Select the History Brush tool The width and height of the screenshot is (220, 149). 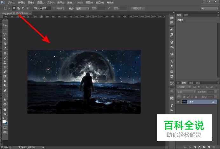point(5,67)
